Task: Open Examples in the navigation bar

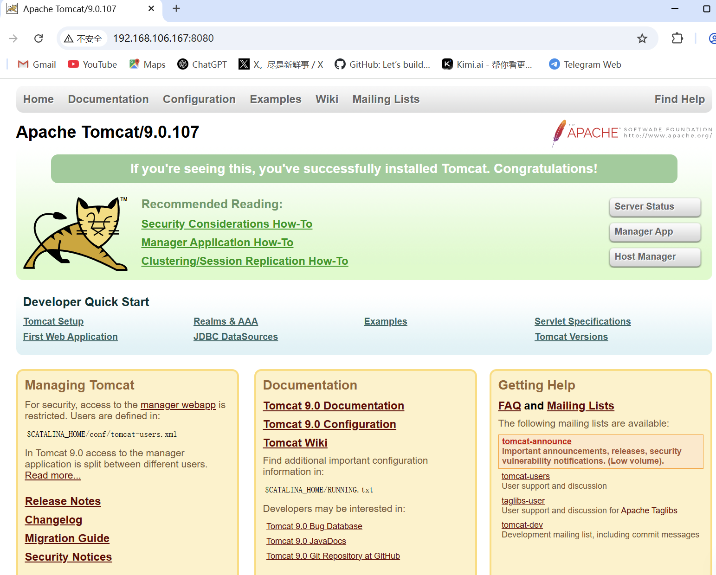Action: tap(276, 99)
